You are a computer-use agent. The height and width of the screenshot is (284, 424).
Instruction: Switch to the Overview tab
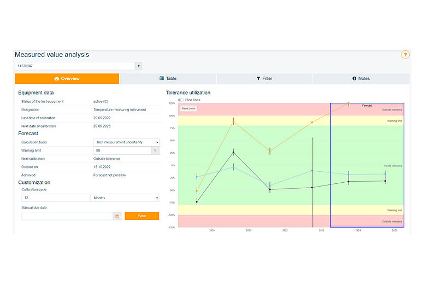(x=67, y=78)
